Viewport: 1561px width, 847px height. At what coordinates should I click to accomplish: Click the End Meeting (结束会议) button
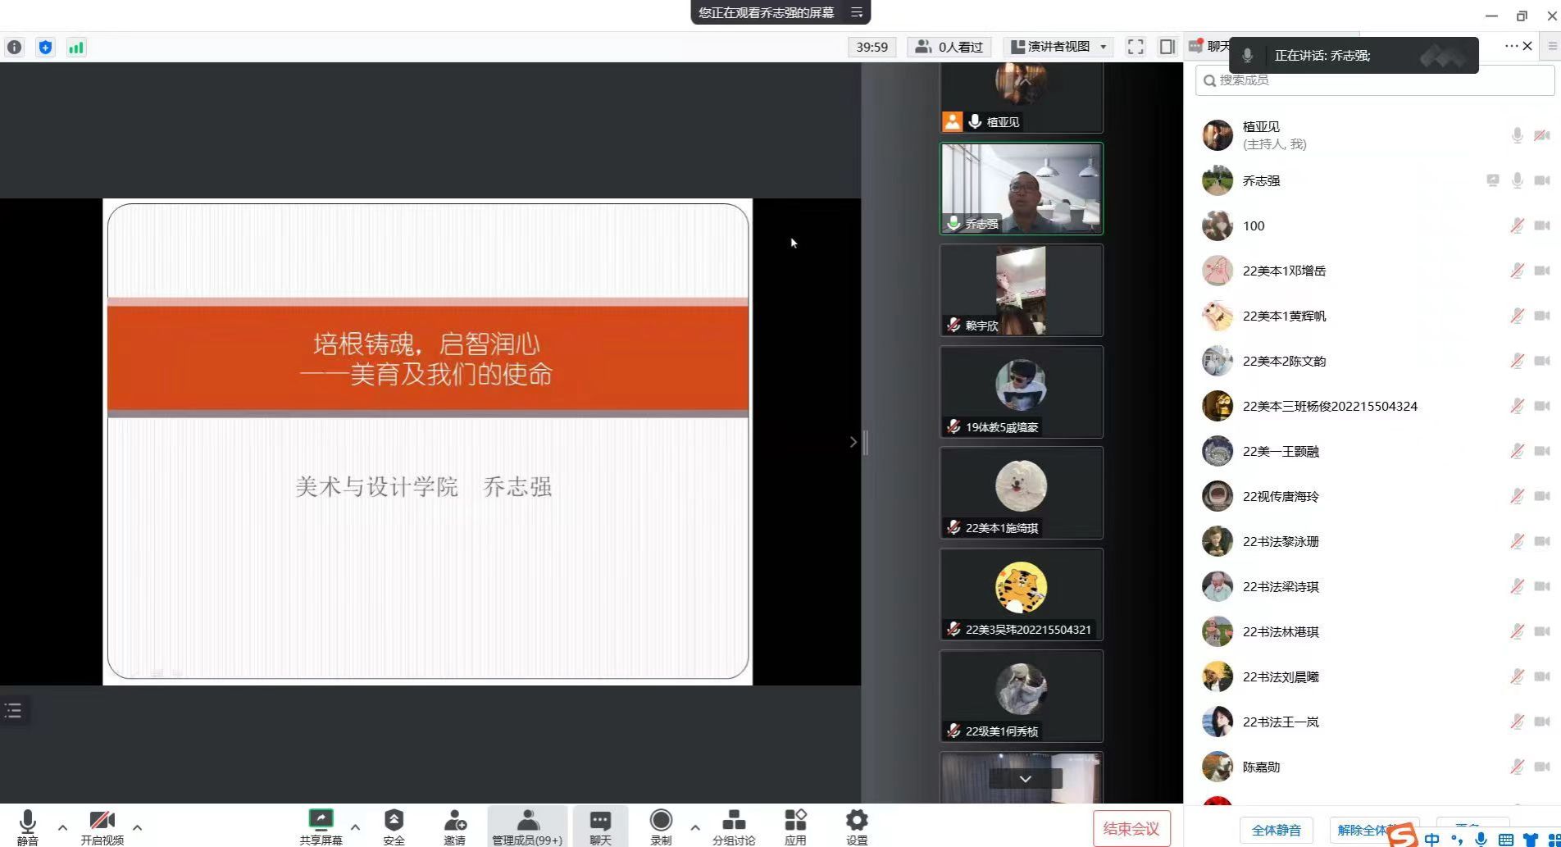(x=1131, y=828)
